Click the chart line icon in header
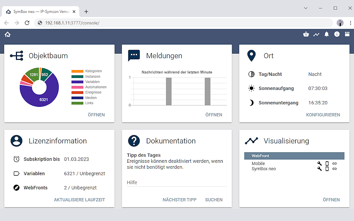This screenshot has height=221, width=354. pos(316,34)
